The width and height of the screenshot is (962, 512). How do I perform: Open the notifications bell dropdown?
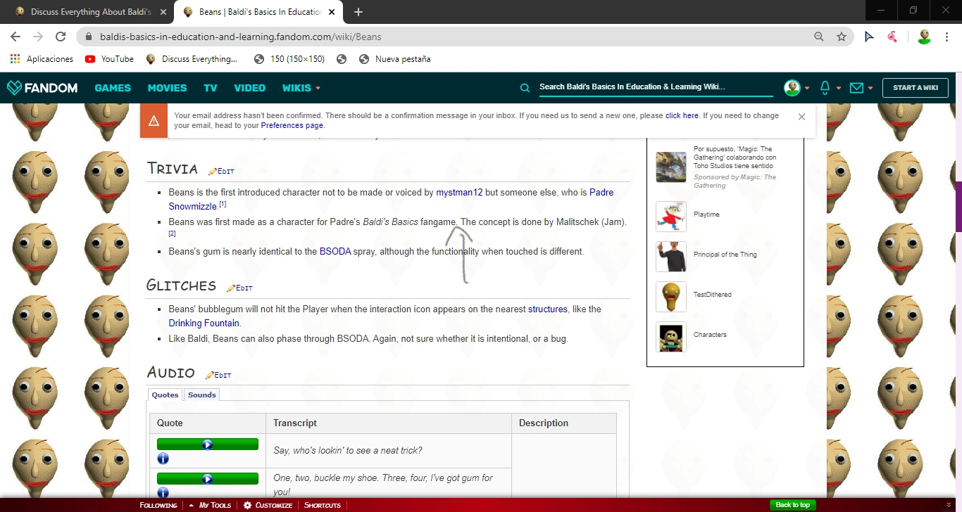(830, 88)
